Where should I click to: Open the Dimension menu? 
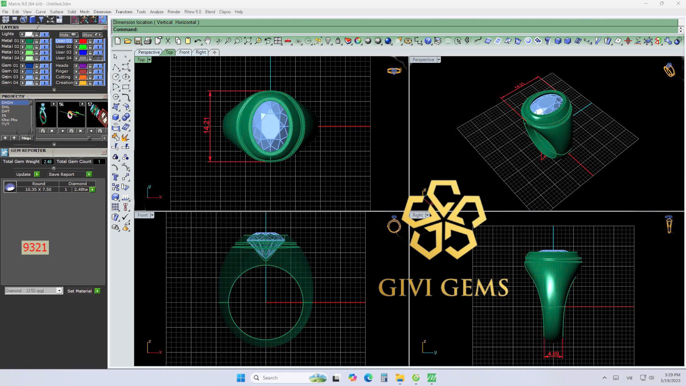click(102, 12)
